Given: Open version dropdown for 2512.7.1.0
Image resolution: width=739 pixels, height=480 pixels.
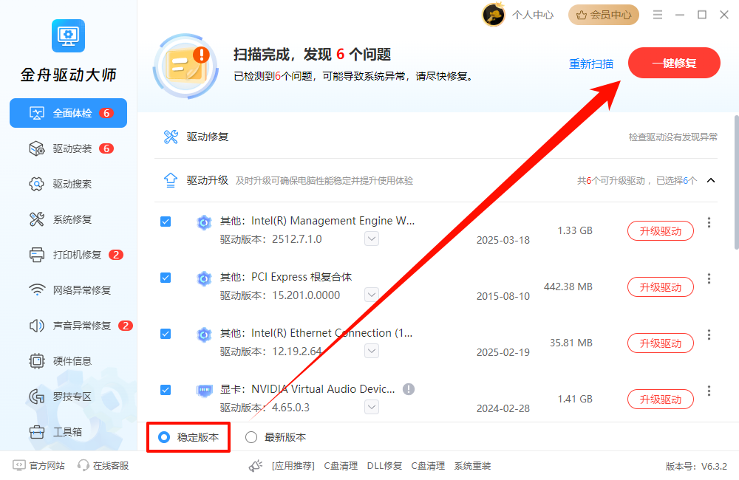Looking at the screenshot, I should coord(372,239).
